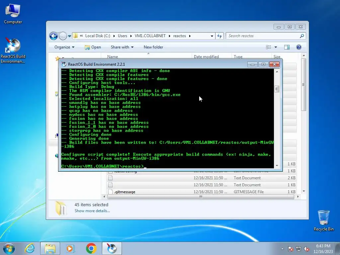Open the recent pages dropdown arrow in Explorer
The height and width of the screenshot is (255, 340).
[x=69, y=36]
